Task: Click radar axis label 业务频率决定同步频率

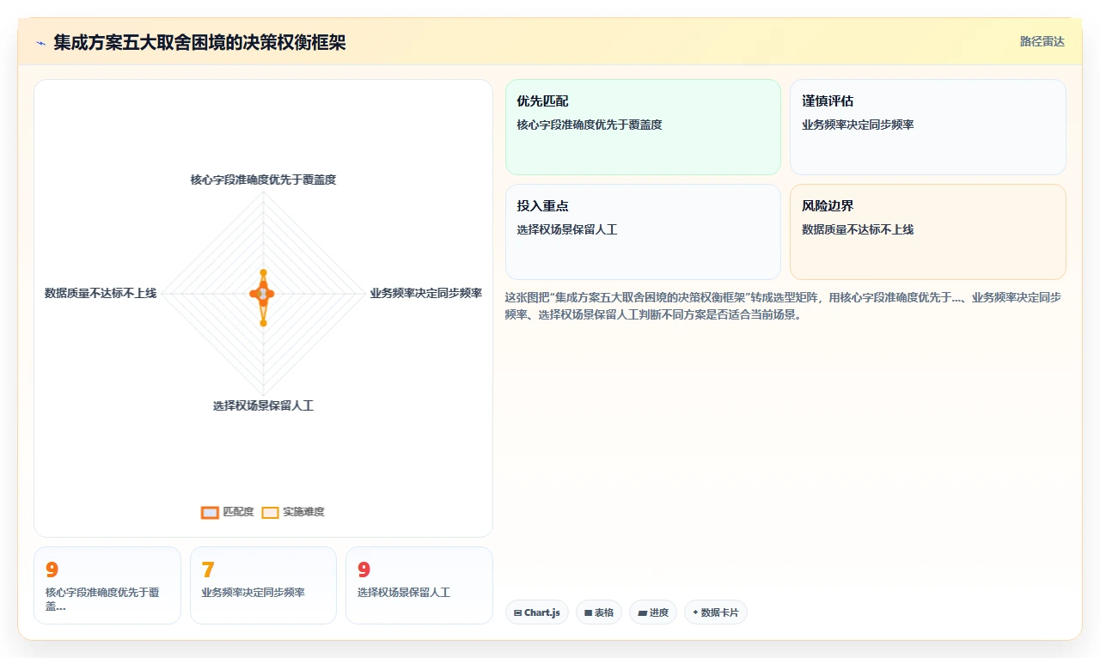Action: pyautogui.click(x=426, y=293)
